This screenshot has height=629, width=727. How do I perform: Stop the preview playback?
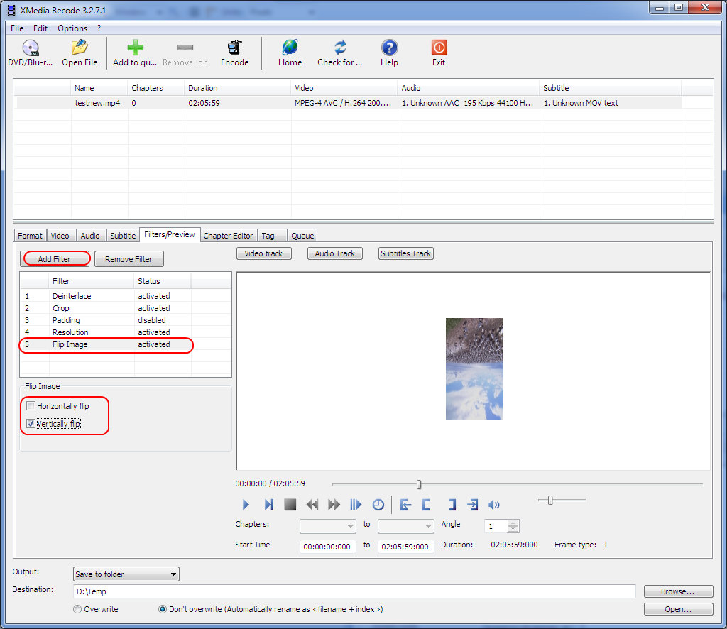[x=290, y=505]
